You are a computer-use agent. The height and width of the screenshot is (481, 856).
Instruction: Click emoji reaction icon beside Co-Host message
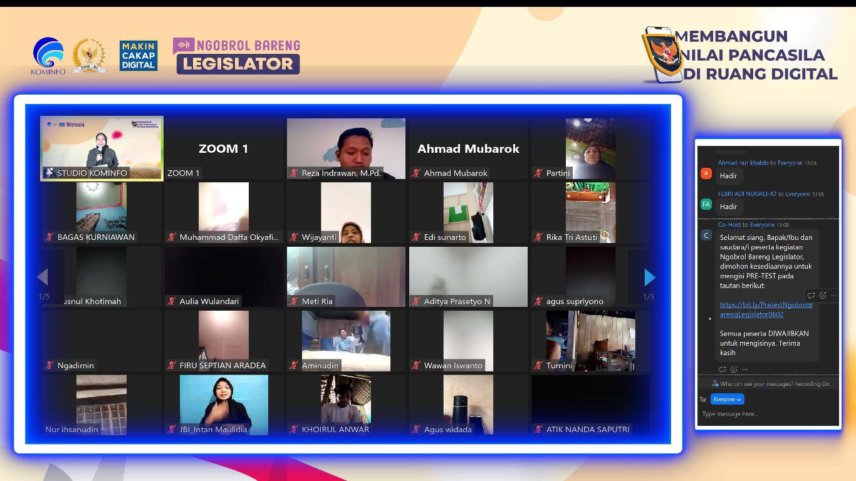coord(822,296)
